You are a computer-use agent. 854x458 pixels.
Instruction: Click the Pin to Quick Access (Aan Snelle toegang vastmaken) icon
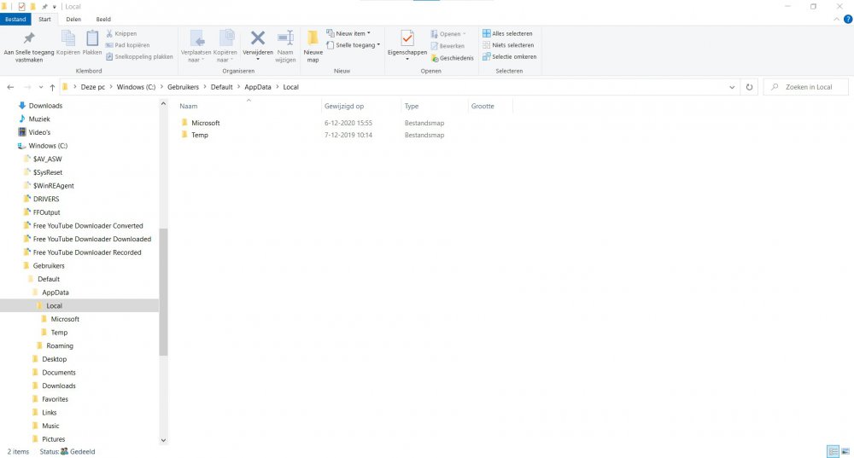(x=29, y=38)
